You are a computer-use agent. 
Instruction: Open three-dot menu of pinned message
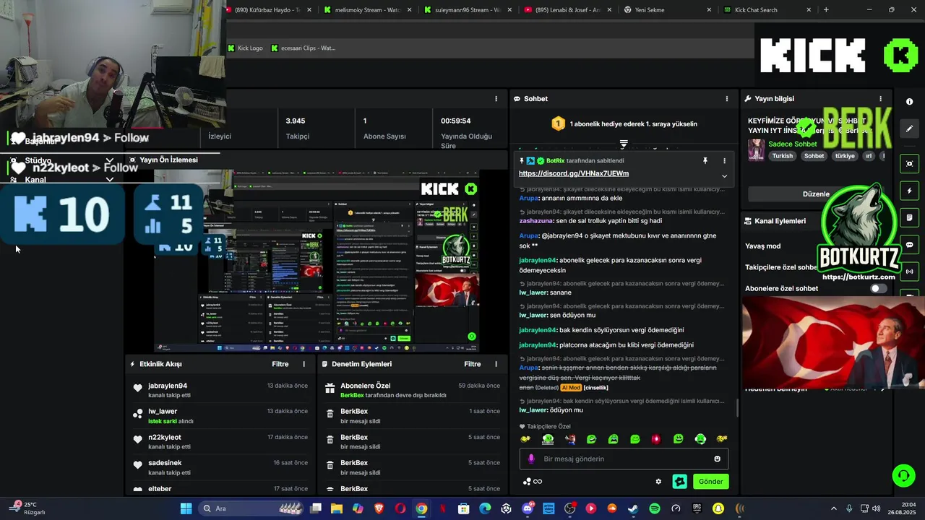click(724, 161)
